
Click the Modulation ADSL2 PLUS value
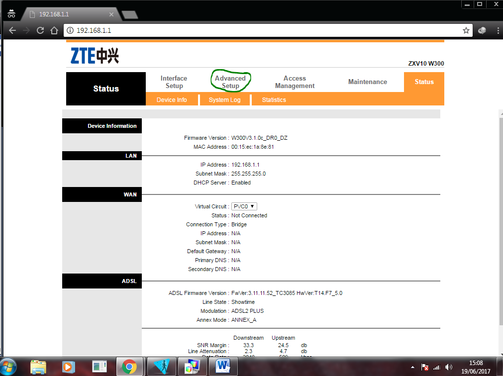(247, 311)
